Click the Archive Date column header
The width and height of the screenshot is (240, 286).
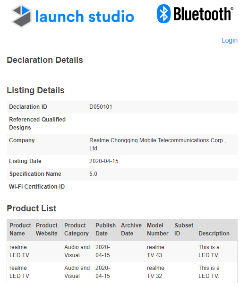click(x=131, y=229)
